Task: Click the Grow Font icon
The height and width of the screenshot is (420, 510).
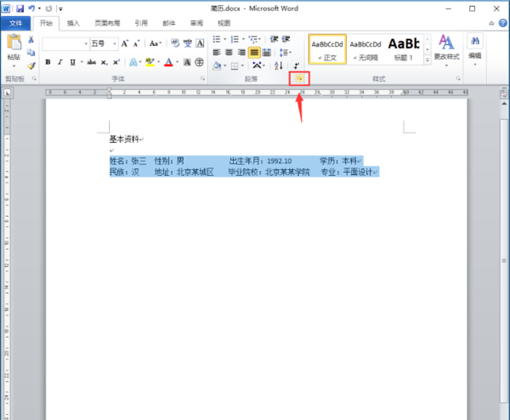Action: pyautogui.click(x=125, y=43)
